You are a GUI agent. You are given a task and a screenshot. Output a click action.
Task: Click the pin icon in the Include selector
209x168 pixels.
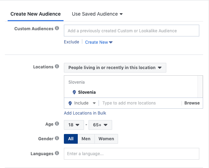tap(70, 103)
